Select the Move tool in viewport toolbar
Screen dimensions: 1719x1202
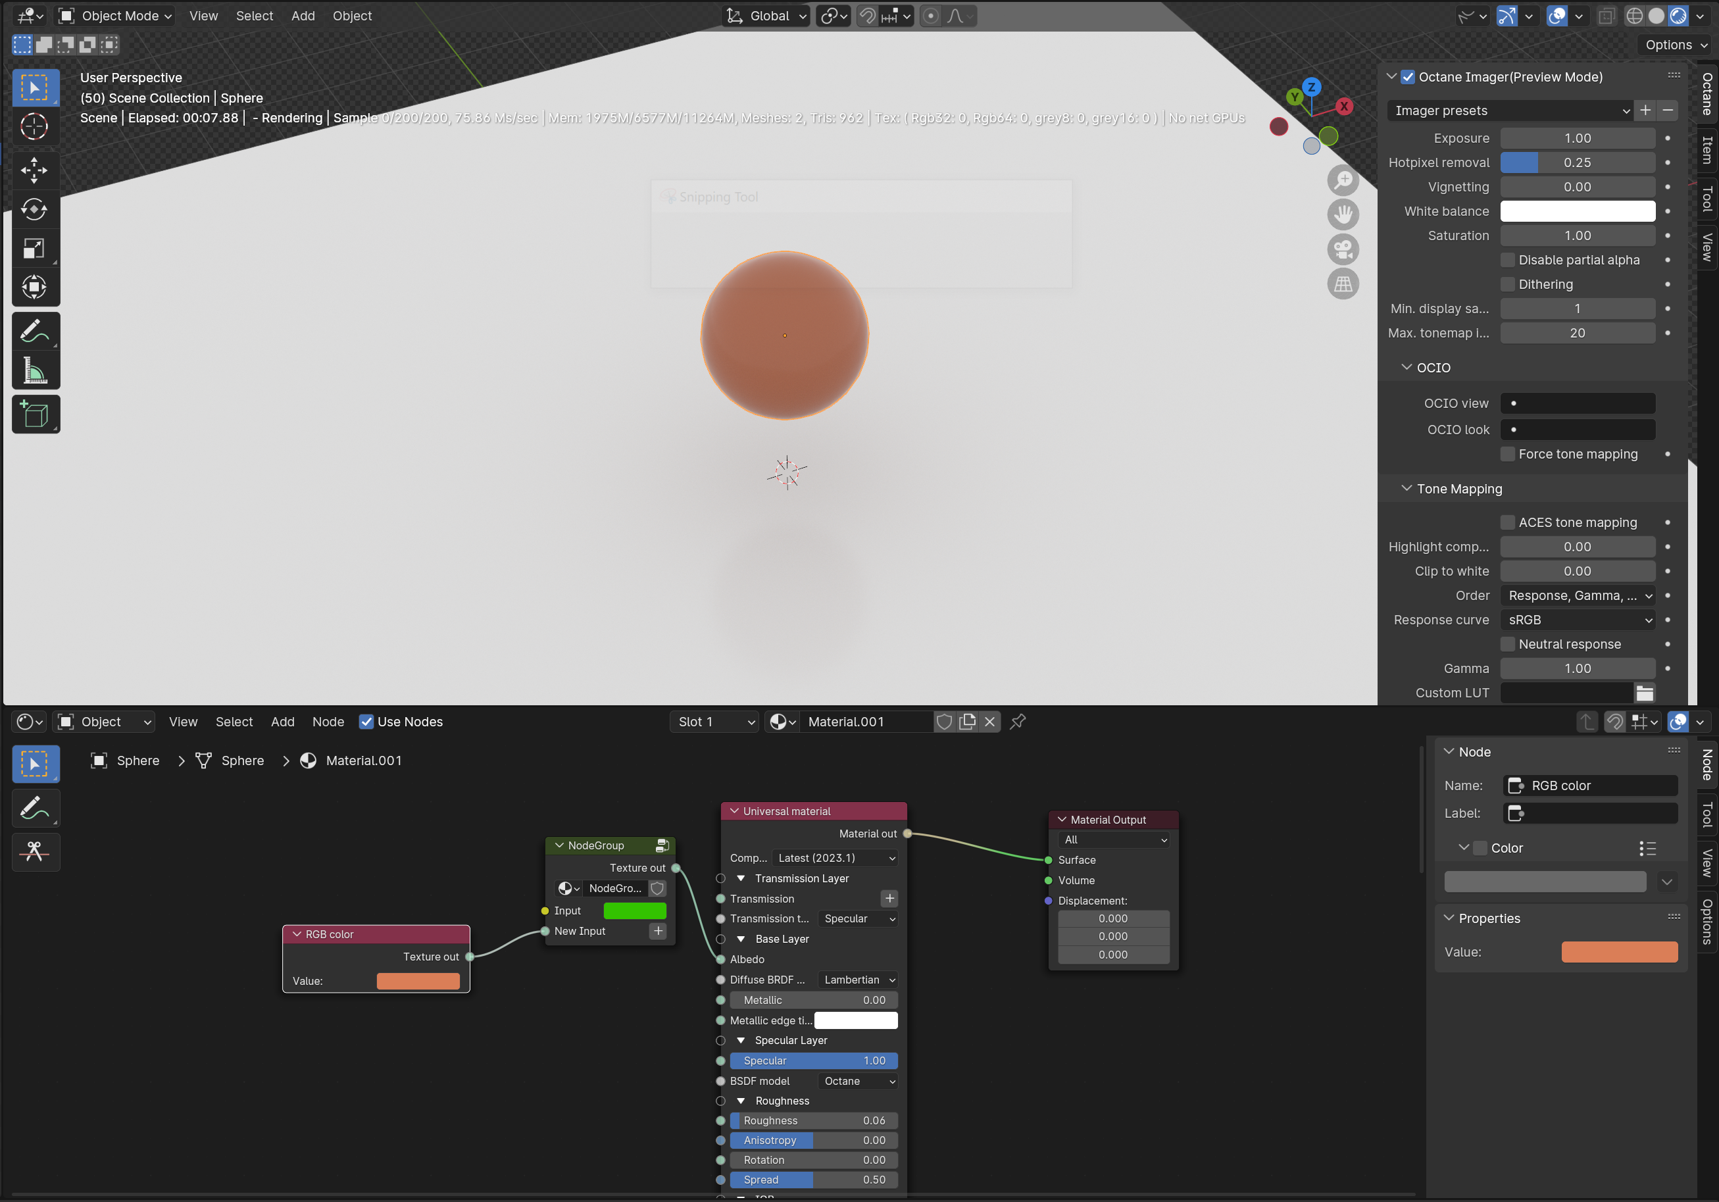34,170
